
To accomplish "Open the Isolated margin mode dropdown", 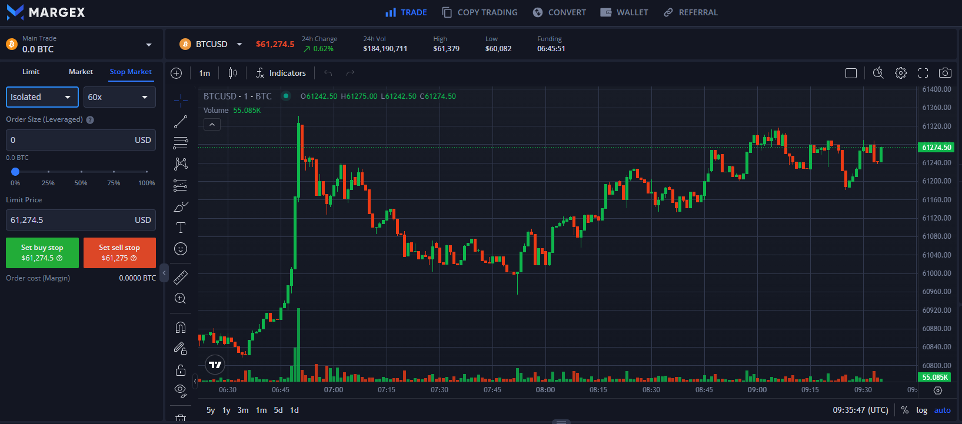I will pos(42,97).
